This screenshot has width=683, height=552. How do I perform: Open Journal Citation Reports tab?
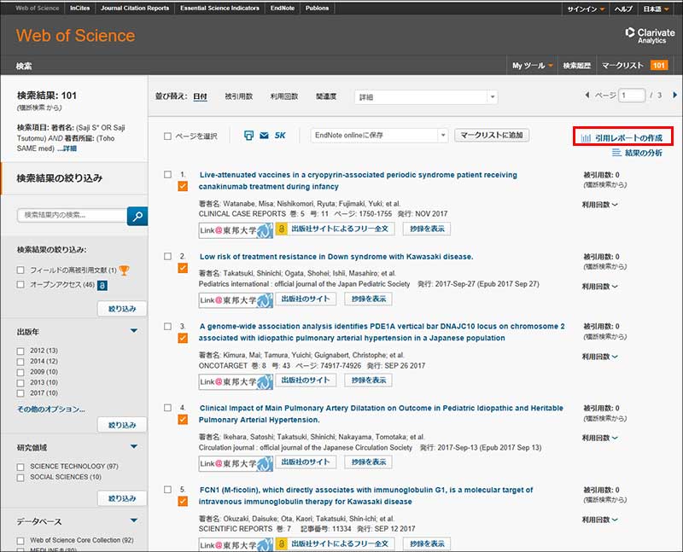click(x=135, y=9)
